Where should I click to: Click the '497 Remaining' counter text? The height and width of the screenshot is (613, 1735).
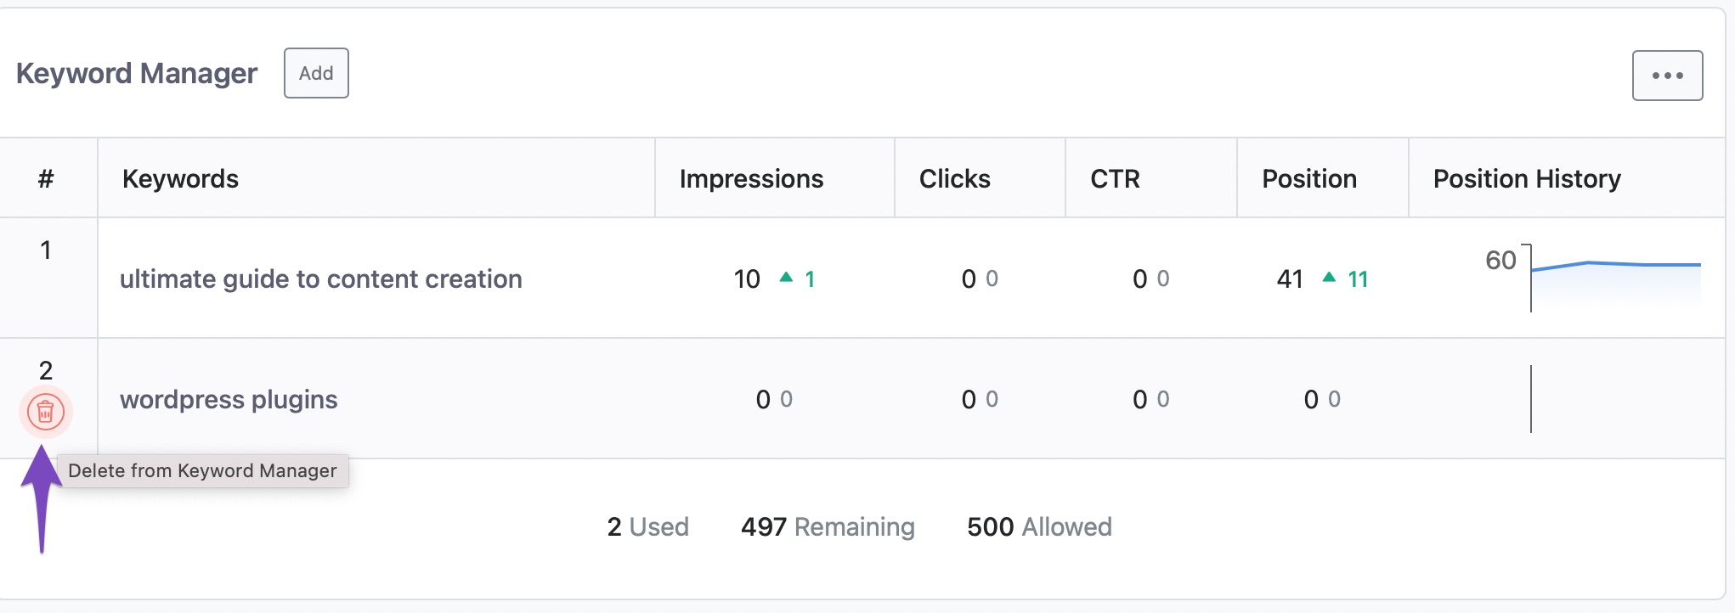point(828,527)
